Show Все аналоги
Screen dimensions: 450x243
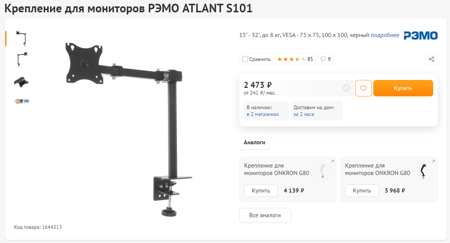(265, 215)
